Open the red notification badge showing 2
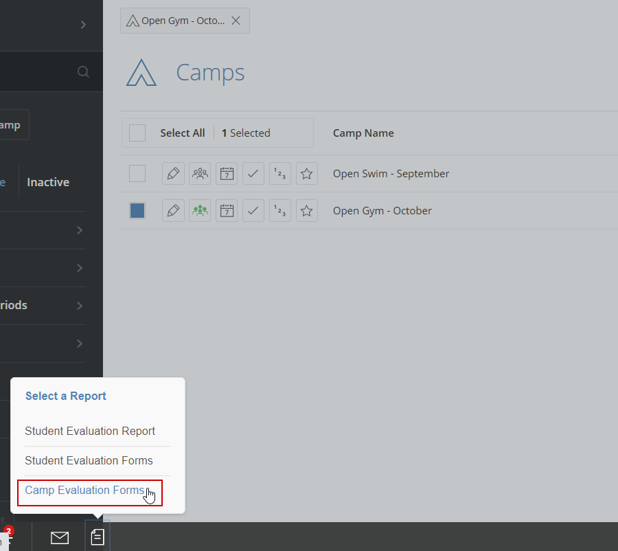Viewport: 618px width, 551px height. tap(9, 531)
